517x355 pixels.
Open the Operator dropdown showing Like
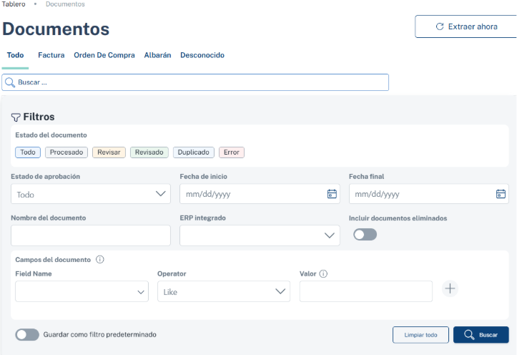coord(224,291)
